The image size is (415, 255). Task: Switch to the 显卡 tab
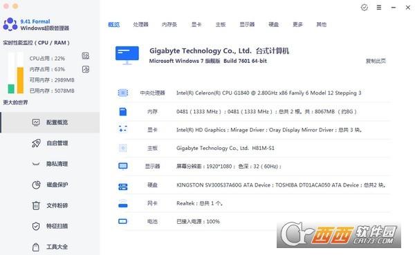pyautogui.click(x=196, y=25)
